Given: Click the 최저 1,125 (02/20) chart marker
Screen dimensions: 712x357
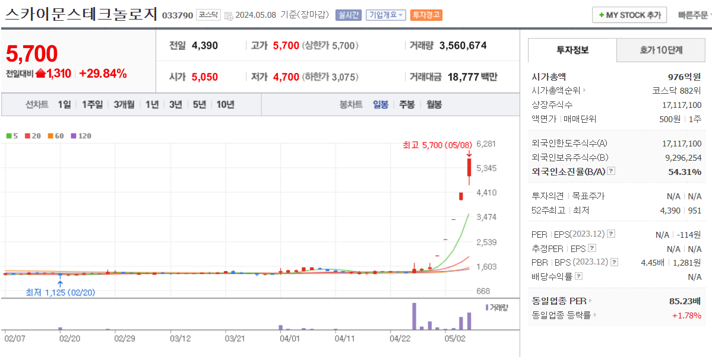Looking at the screenshot, I should 61,292.
